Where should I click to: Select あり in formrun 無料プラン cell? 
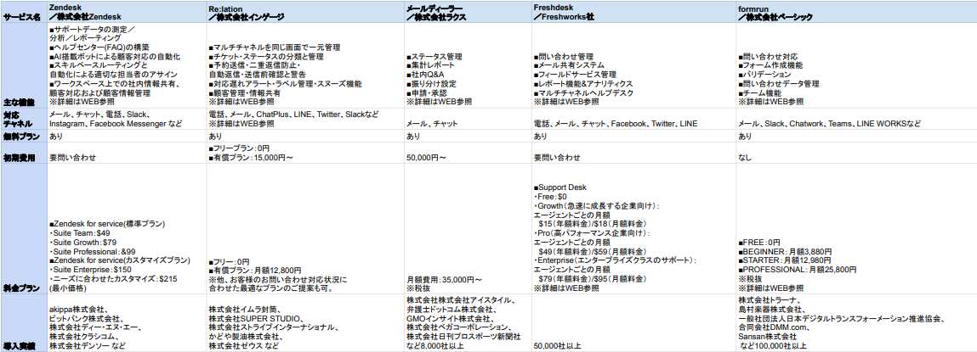tap(745, 136)
